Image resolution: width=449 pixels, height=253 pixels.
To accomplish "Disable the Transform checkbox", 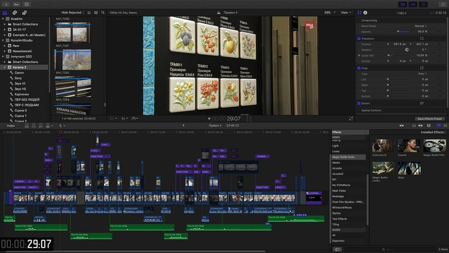I will (x=359, y=39).
